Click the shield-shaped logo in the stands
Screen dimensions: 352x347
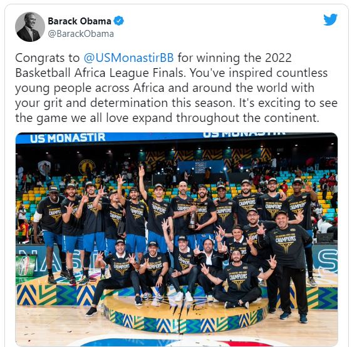44,168
